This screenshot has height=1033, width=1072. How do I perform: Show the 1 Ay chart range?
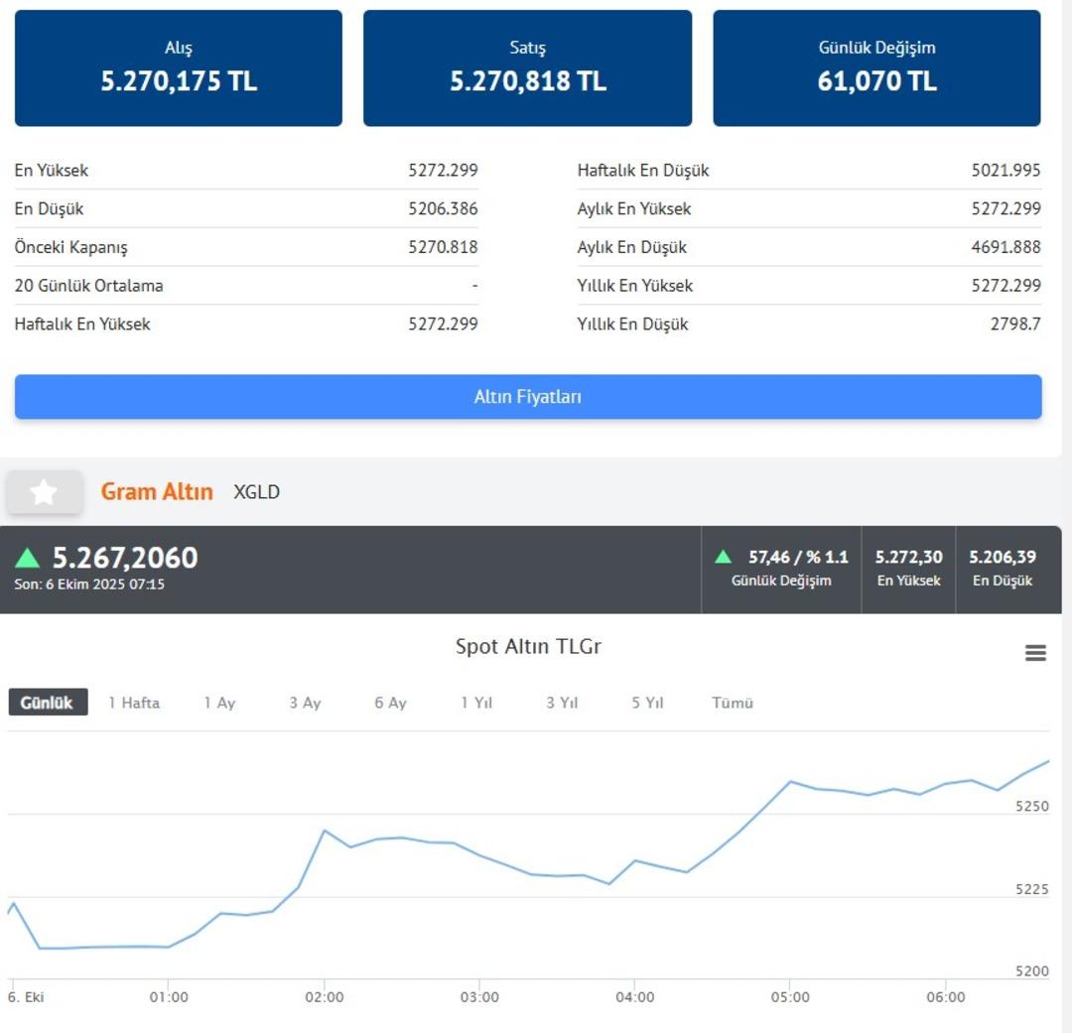click(x=219, y=703)
